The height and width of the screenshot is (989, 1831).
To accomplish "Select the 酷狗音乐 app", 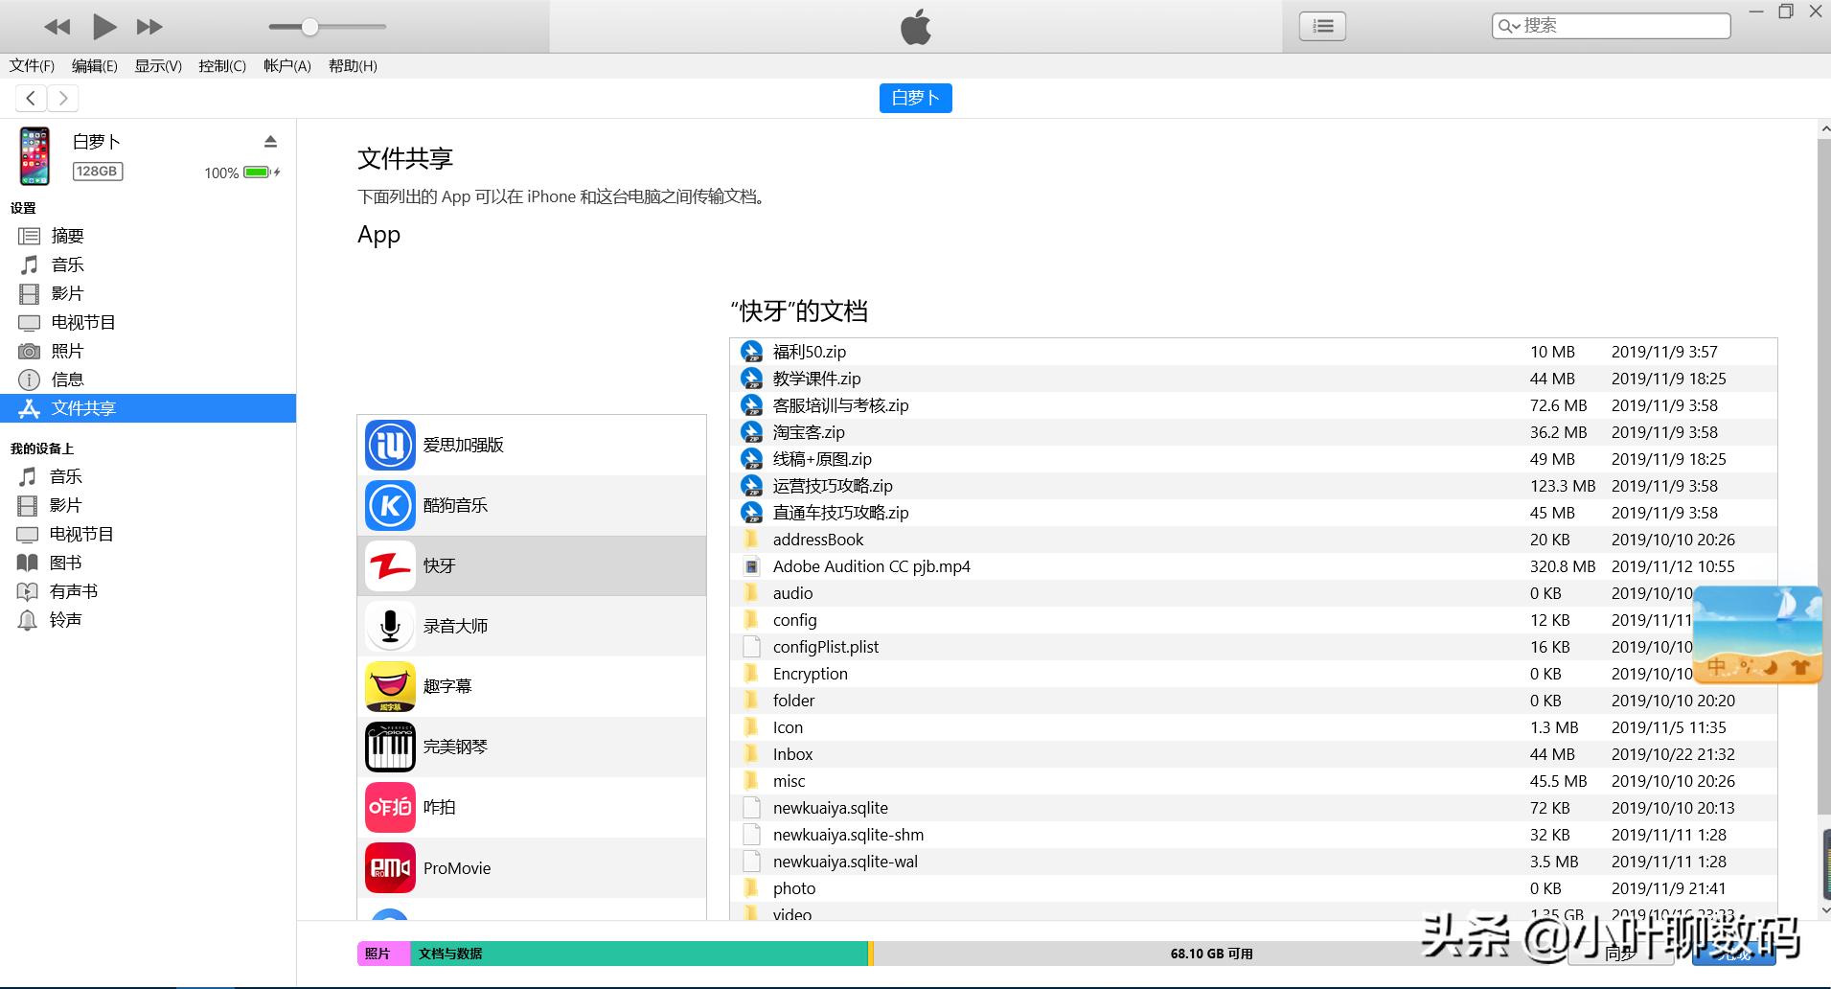I will pyautogui.click(x=455, y=506).
